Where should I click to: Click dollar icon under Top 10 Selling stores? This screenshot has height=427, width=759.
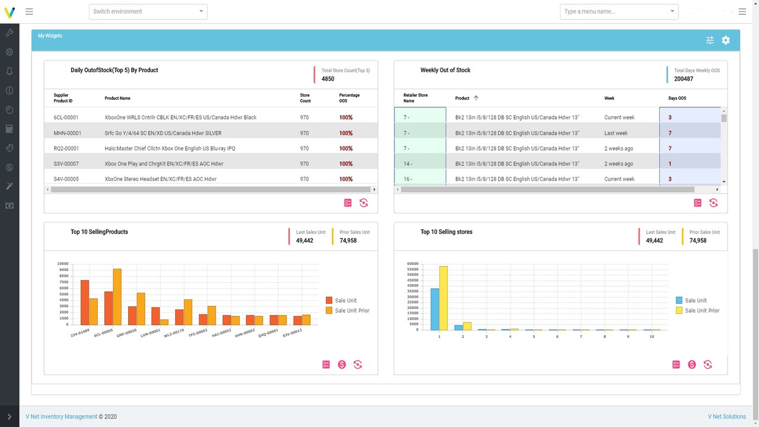[692, 365]
